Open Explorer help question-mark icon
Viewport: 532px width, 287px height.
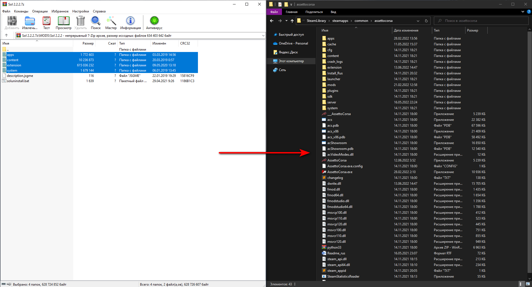(x=528, y=12)
